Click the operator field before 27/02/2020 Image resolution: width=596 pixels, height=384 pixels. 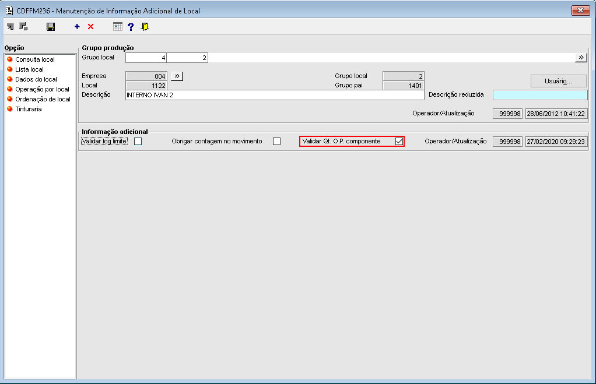[x=507, y=142]
